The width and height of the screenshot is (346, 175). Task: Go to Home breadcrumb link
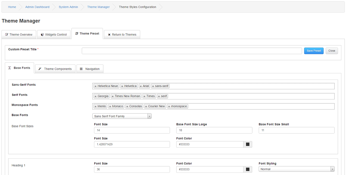tap(12, 7)
